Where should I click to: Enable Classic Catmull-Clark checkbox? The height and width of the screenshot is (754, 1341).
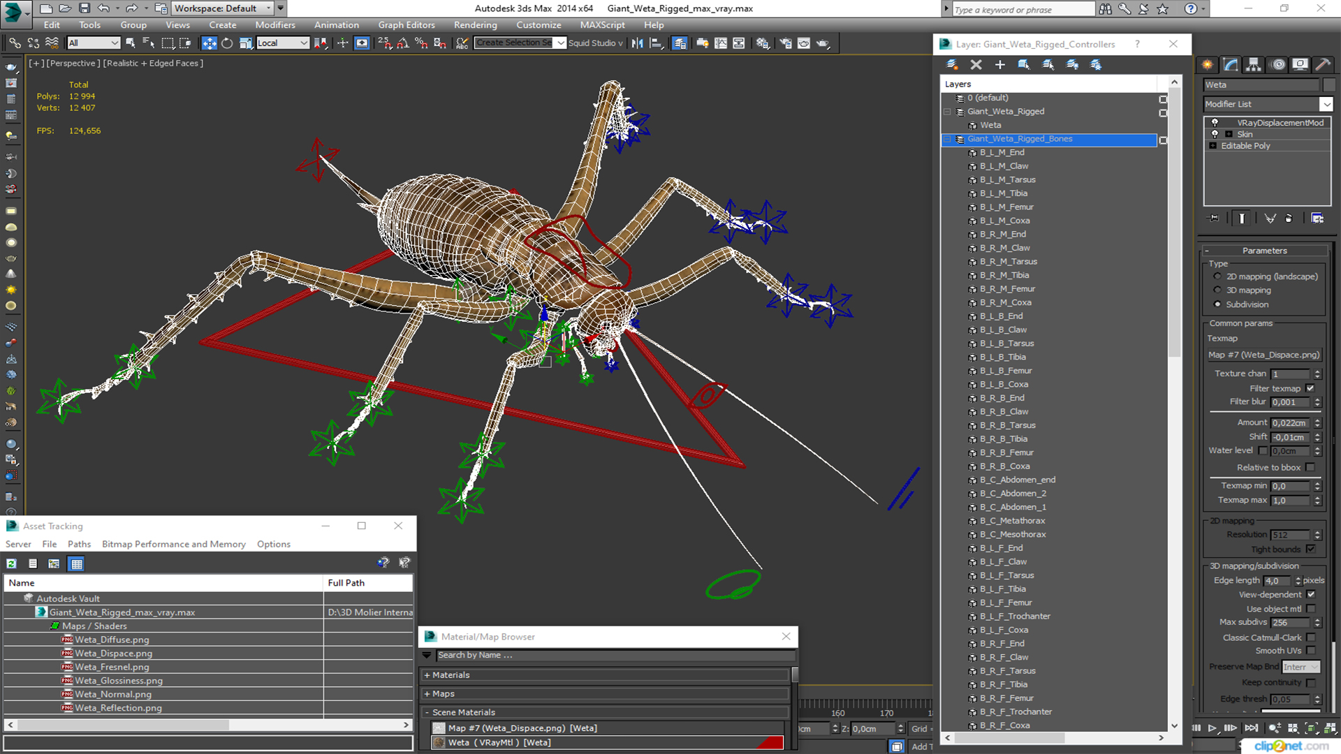(x=1310, y=637)
